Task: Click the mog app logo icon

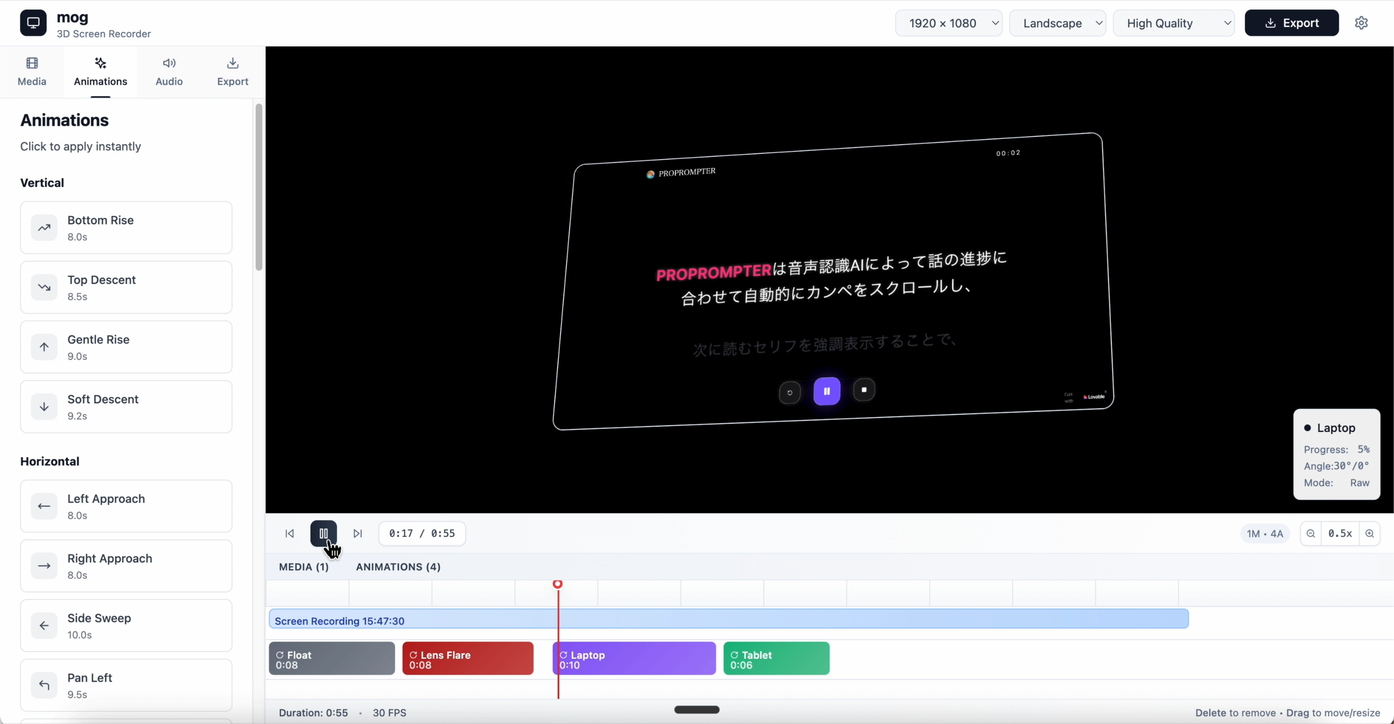Action: 34,23
